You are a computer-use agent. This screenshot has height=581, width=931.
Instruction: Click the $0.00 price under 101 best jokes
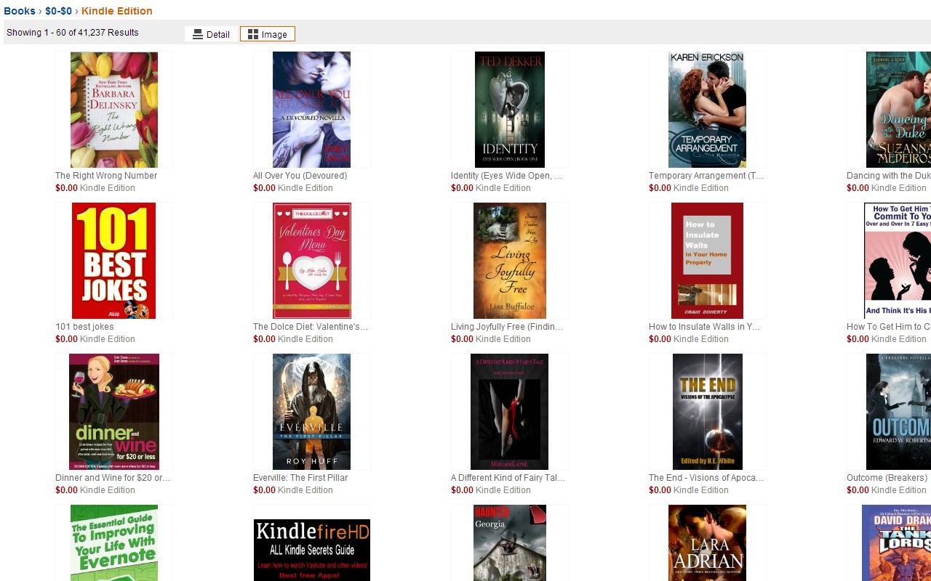[66, 339]
